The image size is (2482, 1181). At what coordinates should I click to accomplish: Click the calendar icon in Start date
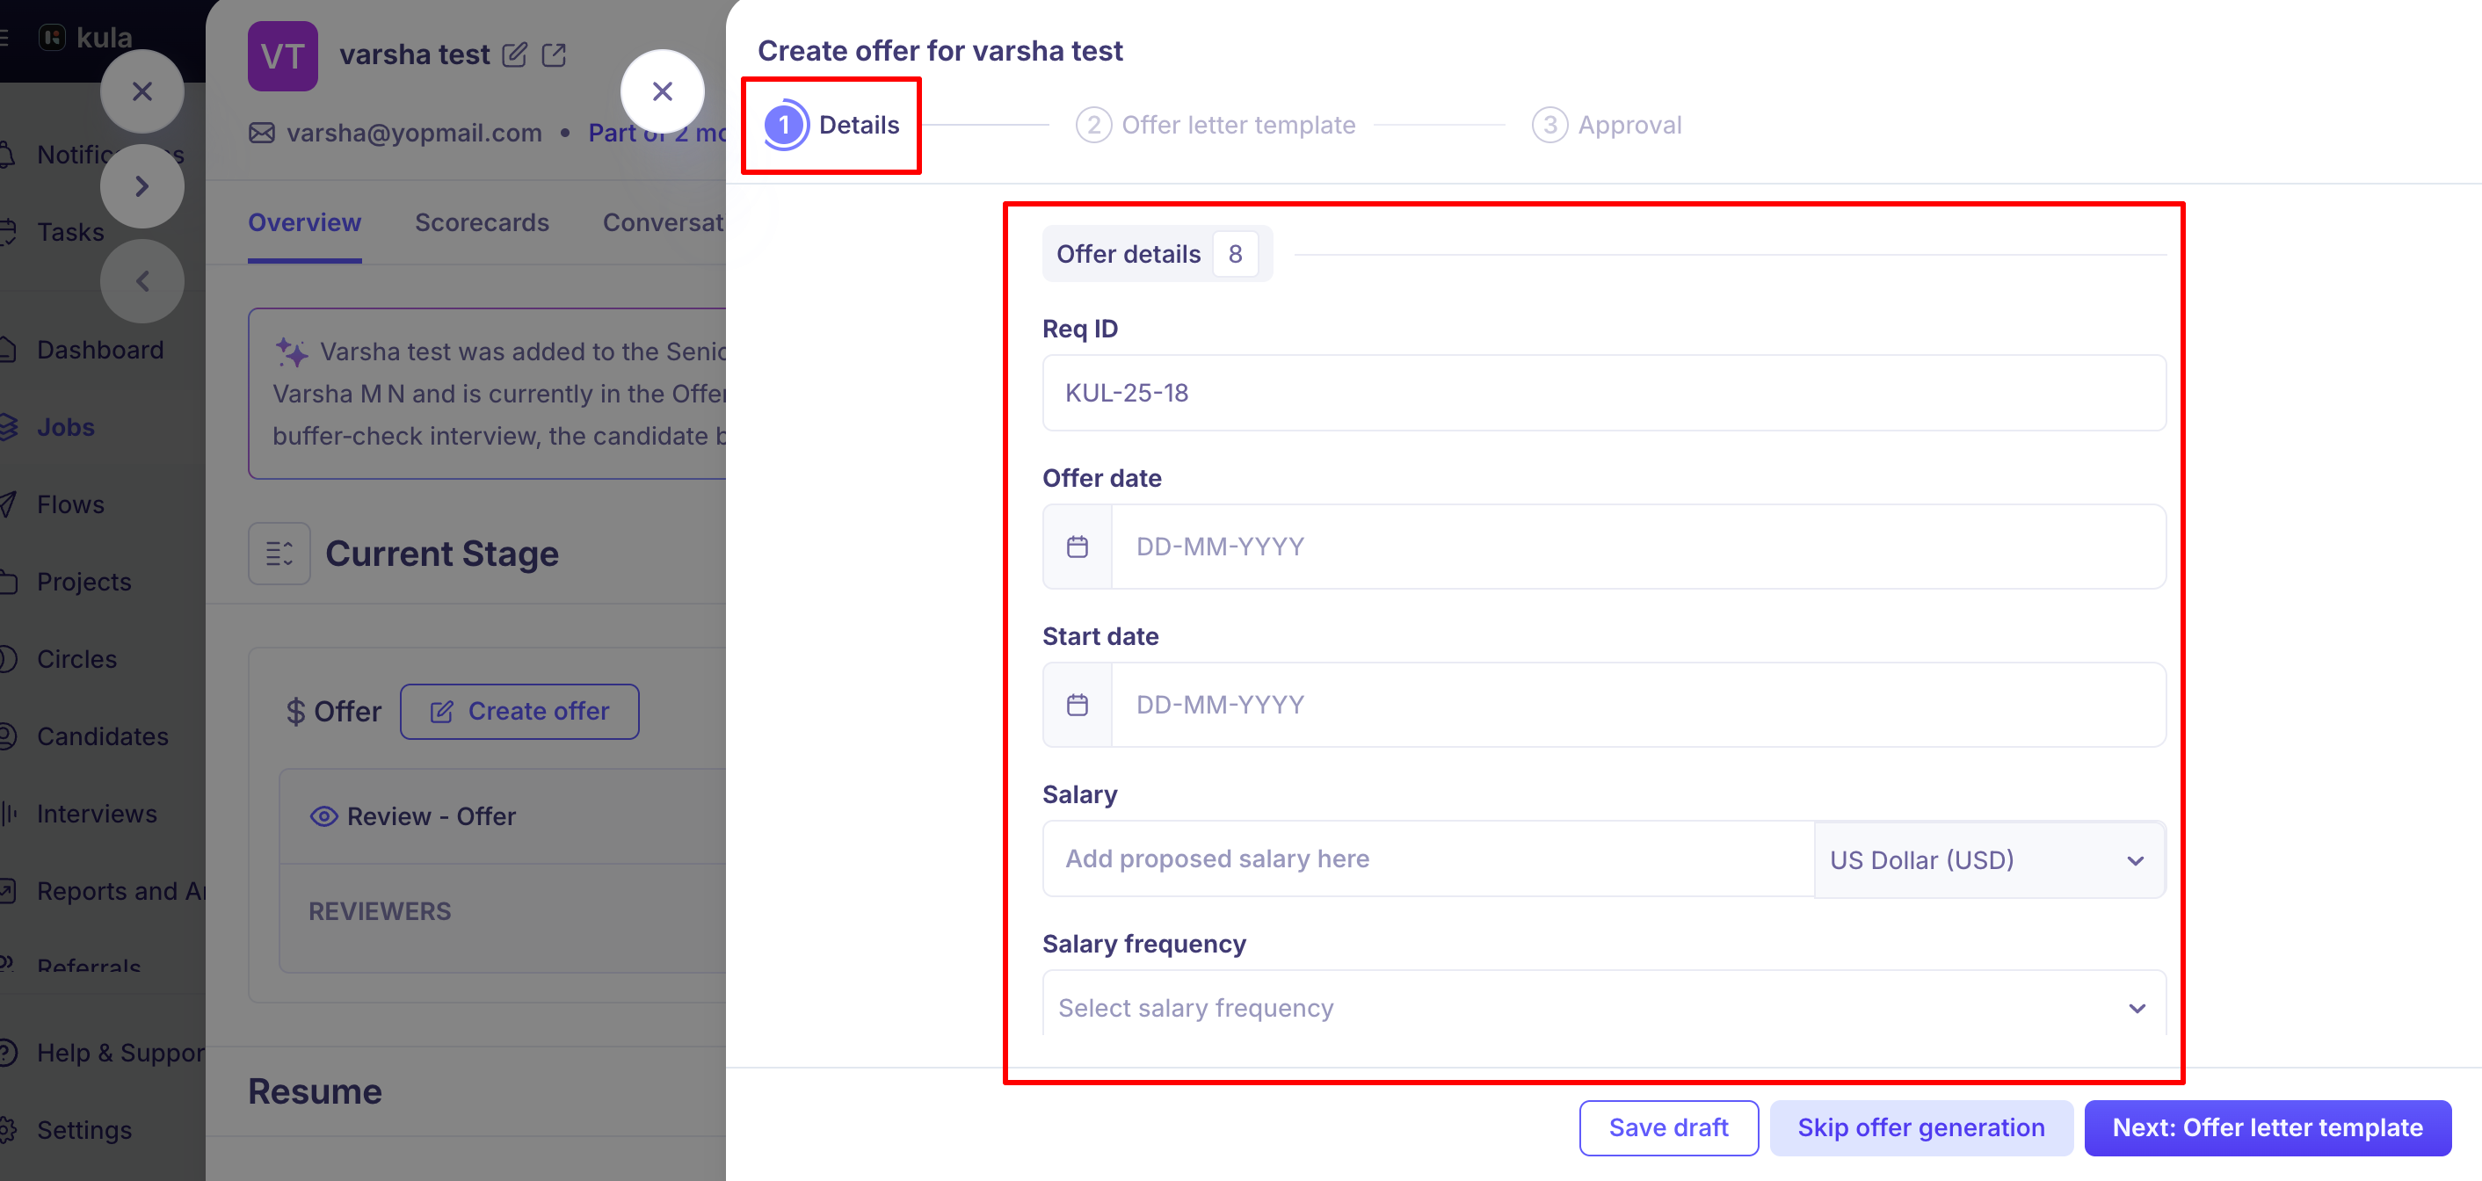pyautogui.click(x=1078, y=704)
